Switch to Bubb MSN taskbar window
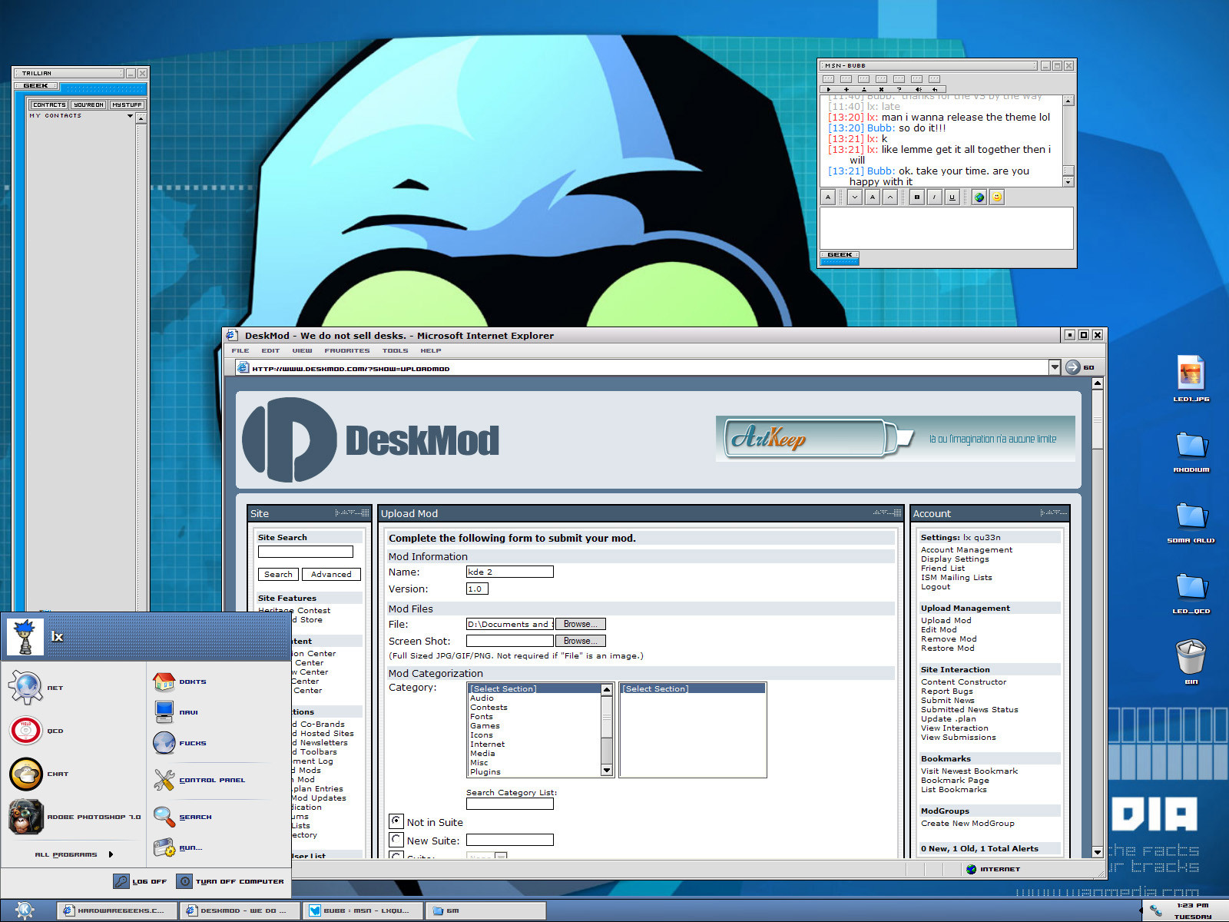Screen dimensions: 1229x922 (x=363, y=910)
